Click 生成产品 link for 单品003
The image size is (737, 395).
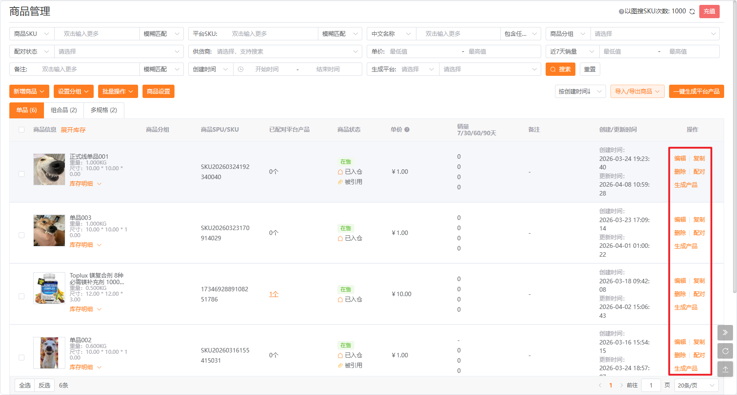(x=686, y=246)
